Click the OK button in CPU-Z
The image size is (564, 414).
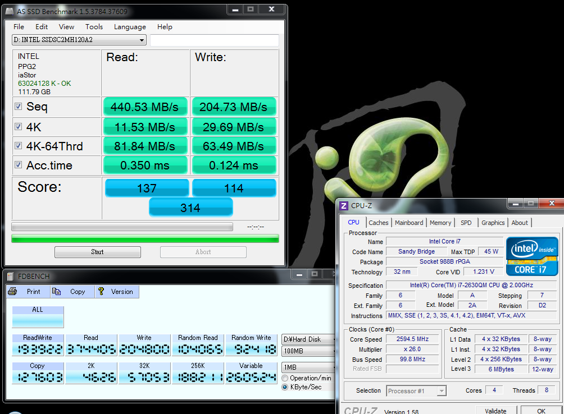pyautogui.click(x=541, y=411)
